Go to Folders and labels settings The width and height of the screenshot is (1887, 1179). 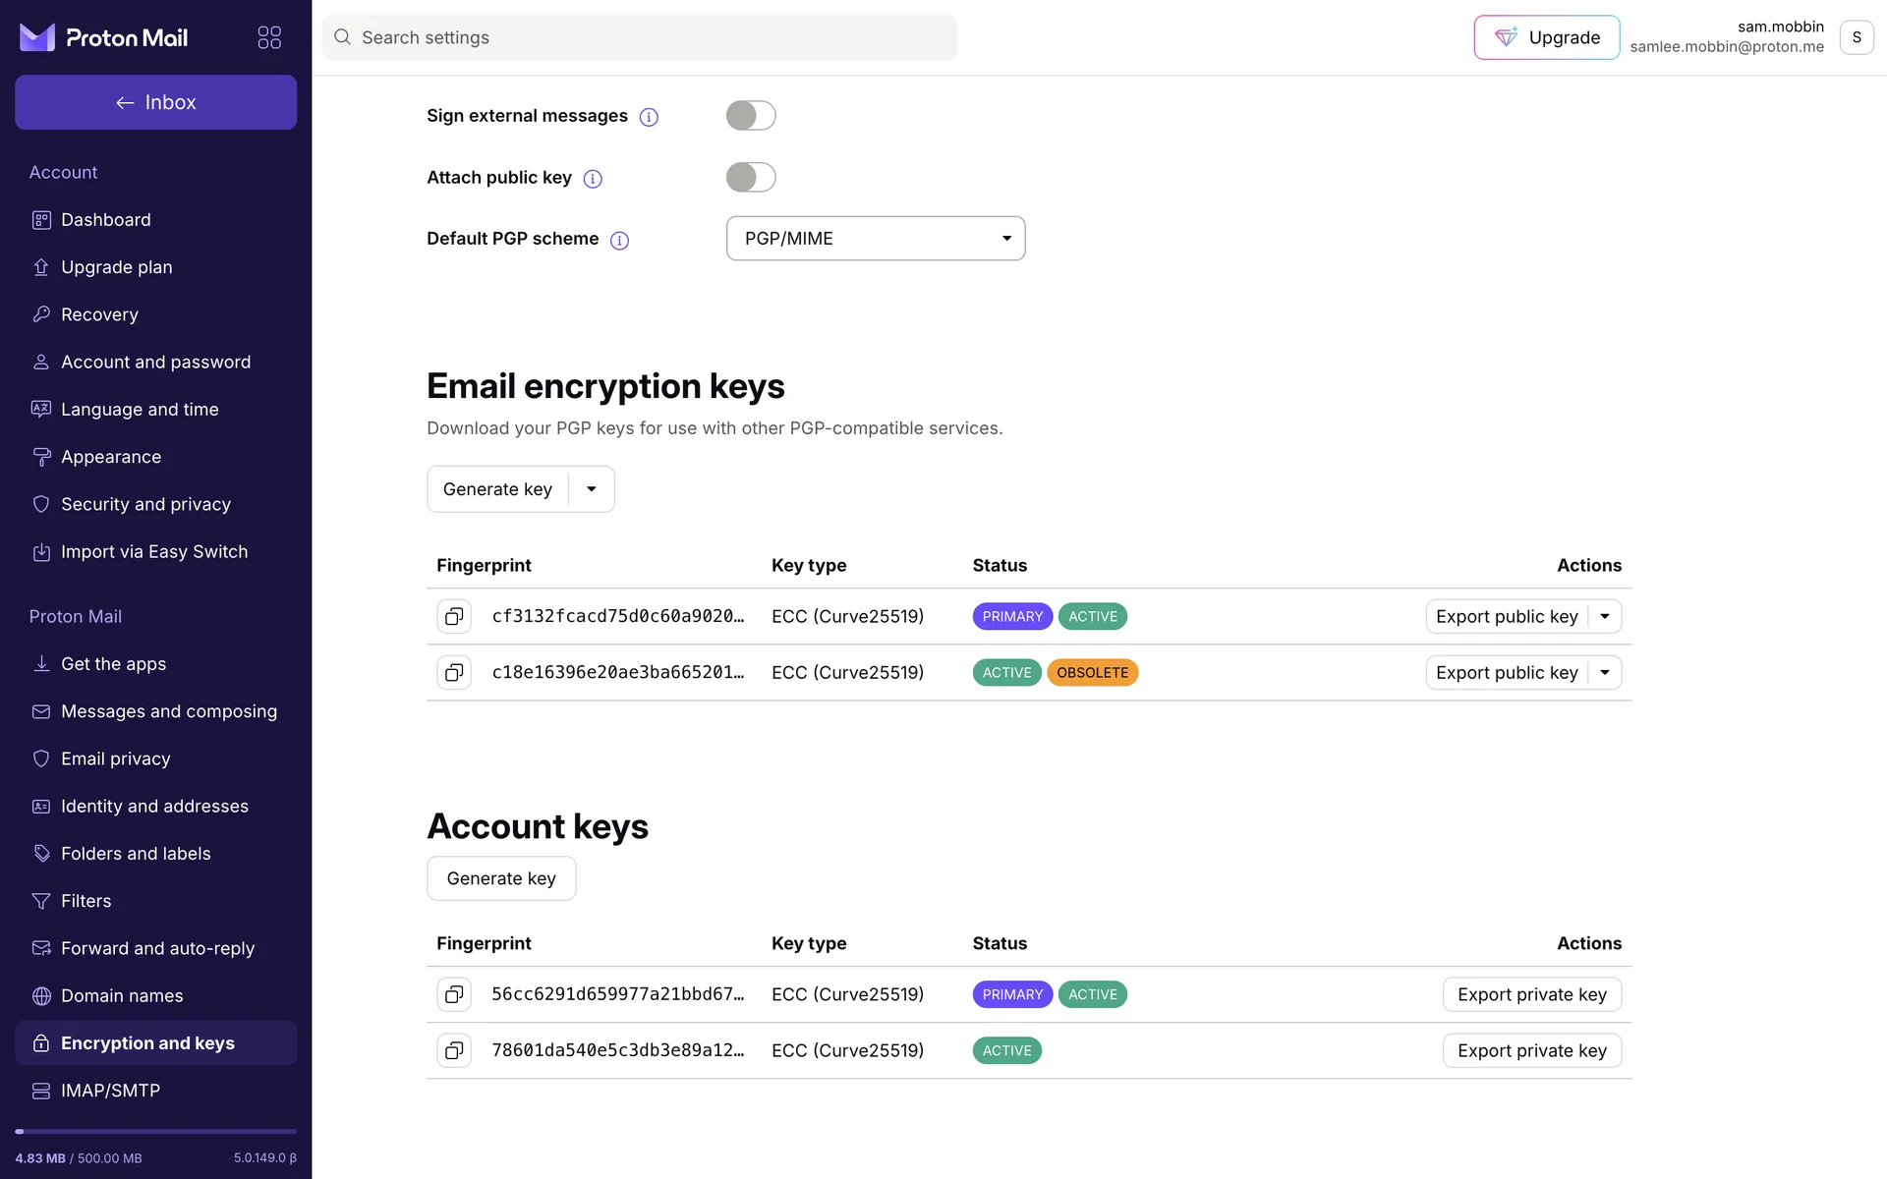pos(136,853)
